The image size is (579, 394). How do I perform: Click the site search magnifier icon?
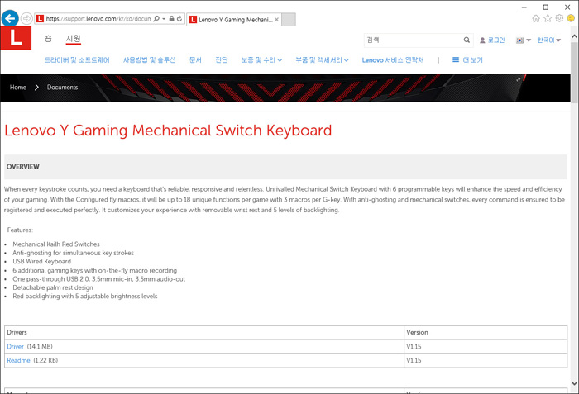tap(467, 40)
